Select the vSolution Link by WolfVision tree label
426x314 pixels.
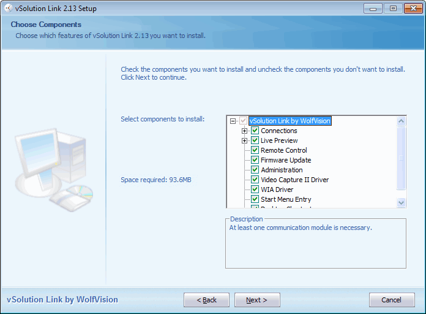(x=290, y=121)
